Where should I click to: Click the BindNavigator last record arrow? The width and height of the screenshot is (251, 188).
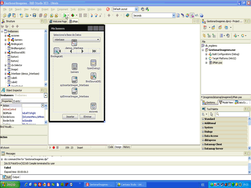coord(94,51)
